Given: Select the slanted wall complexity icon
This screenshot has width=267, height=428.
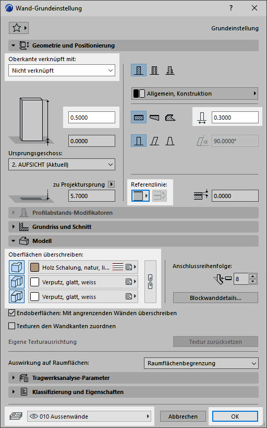Looking at the screenshot, I should [154, 141].
